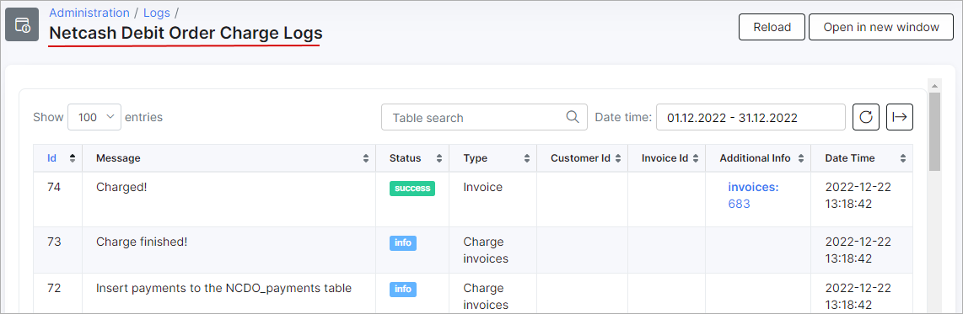Click sort arrows of Status column

(439, 158)
